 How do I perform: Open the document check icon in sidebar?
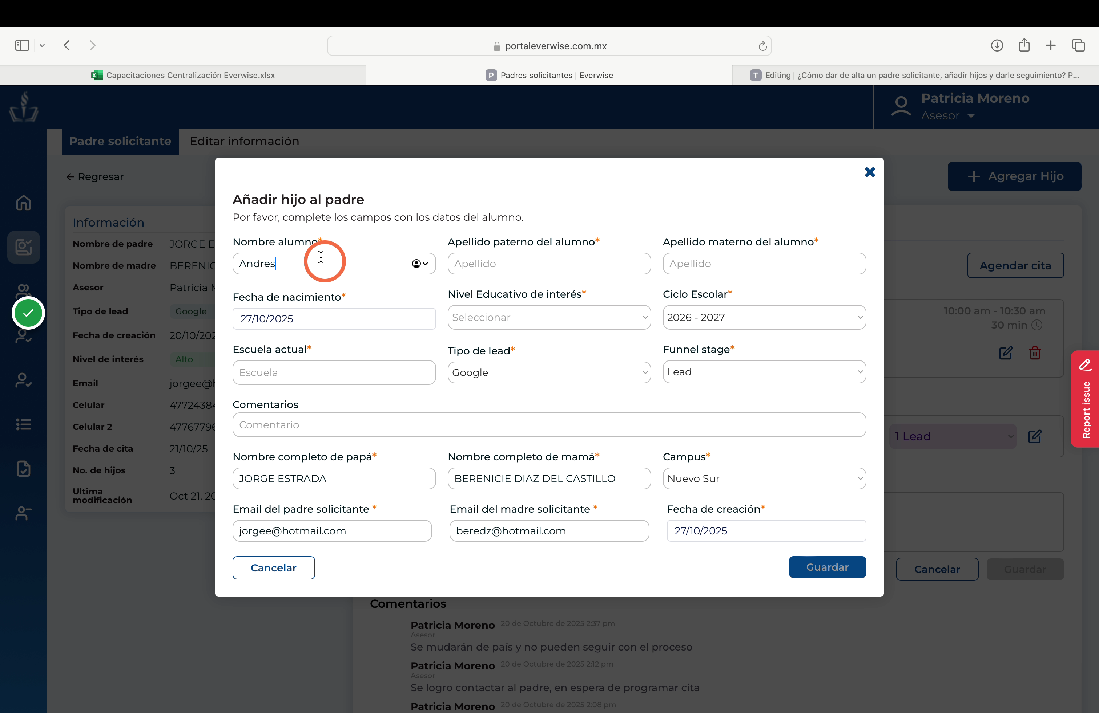pyautogui.click(x=24, y=469)
